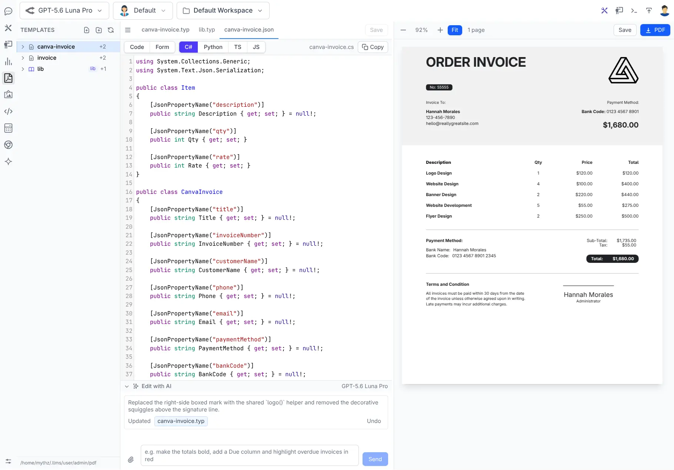674x470 pixels.
Task: Click the invoice PDF preview page
Action: coord(532,215)
